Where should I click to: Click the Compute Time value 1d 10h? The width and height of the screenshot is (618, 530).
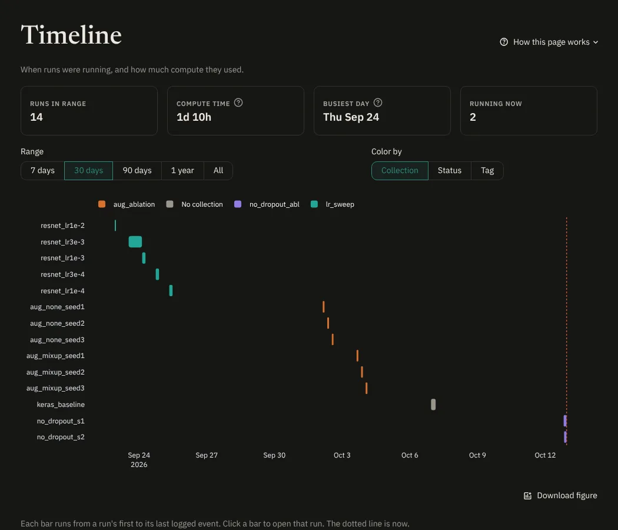(194, 117)
